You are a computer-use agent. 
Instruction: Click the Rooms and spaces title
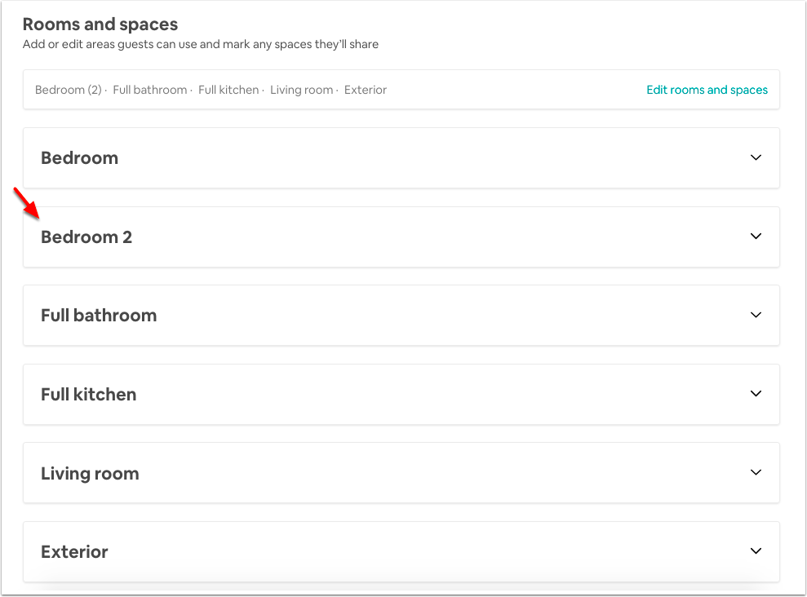coord(100,24)
